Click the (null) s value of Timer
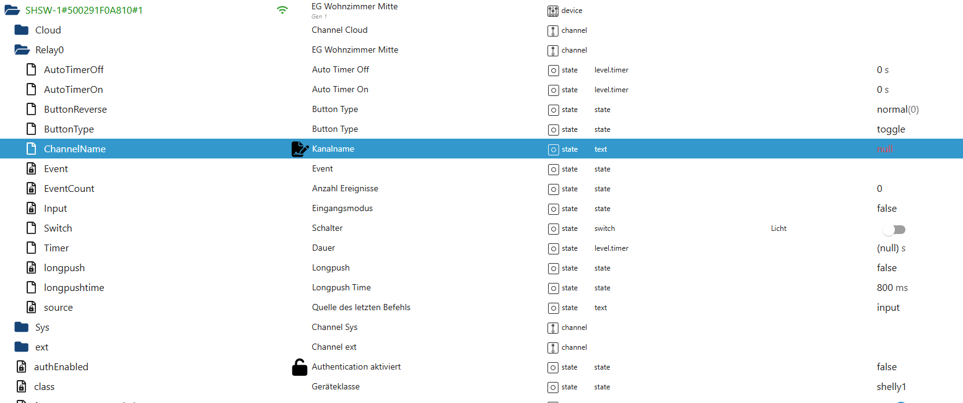The image size is (963, 403). 891,248
